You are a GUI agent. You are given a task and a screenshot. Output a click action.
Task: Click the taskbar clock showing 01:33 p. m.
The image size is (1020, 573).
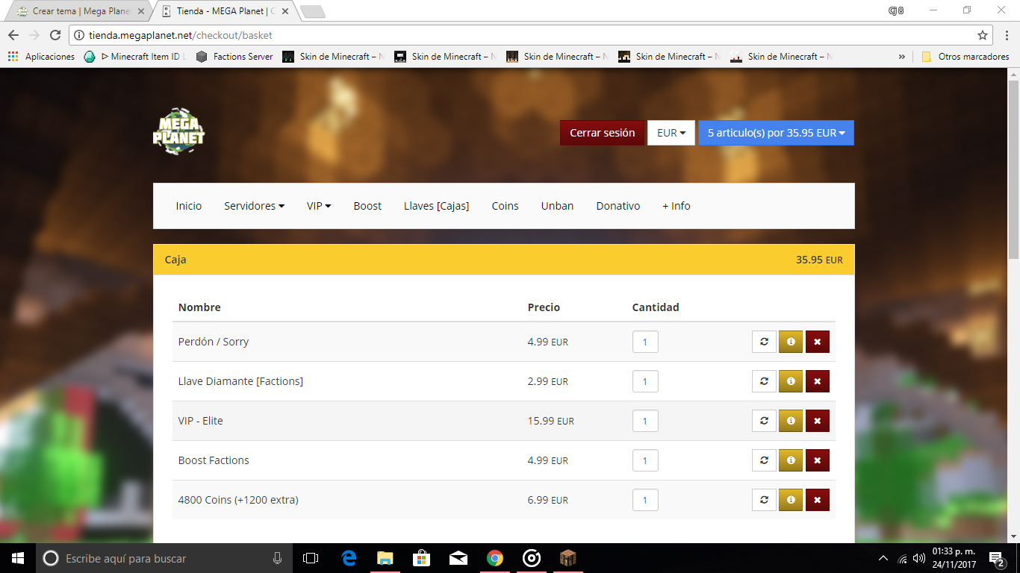(x=954, y=558)
